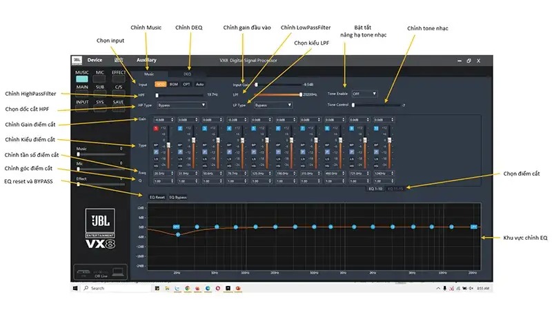The image size is (552, 310).
Task: Adjust band 1 Gain spinner arrows
Action: click(x=172, y=120)
